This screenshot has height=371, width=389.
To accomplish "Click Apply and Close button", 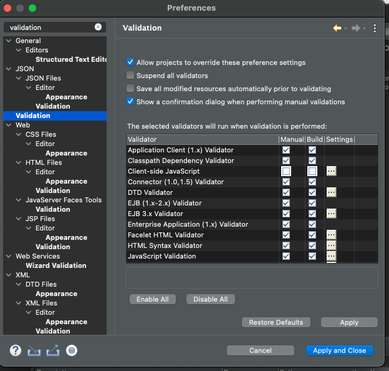I will 339,350.
